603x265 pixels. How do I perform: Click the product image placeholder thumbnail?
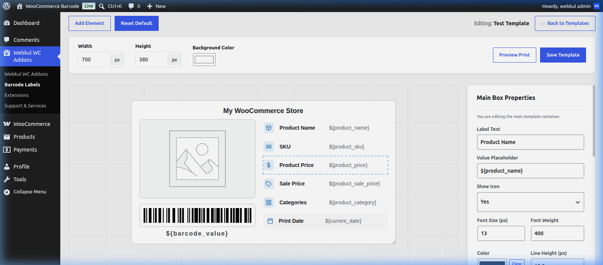coord(197,159)
